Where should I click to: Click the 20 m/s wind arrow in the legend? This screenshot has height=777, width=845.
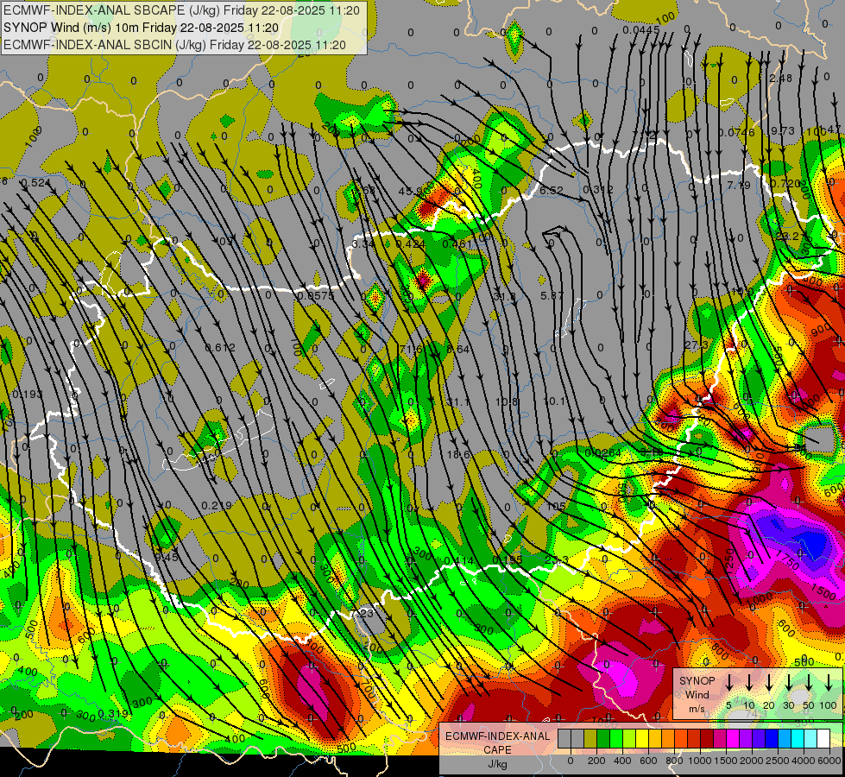[x=769, y=683]
